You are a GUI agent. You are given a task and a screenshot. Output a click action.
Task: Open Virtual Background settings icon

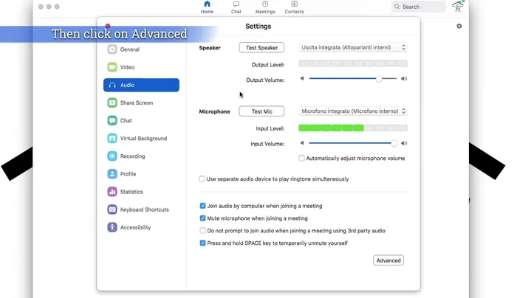click(112, 138)
